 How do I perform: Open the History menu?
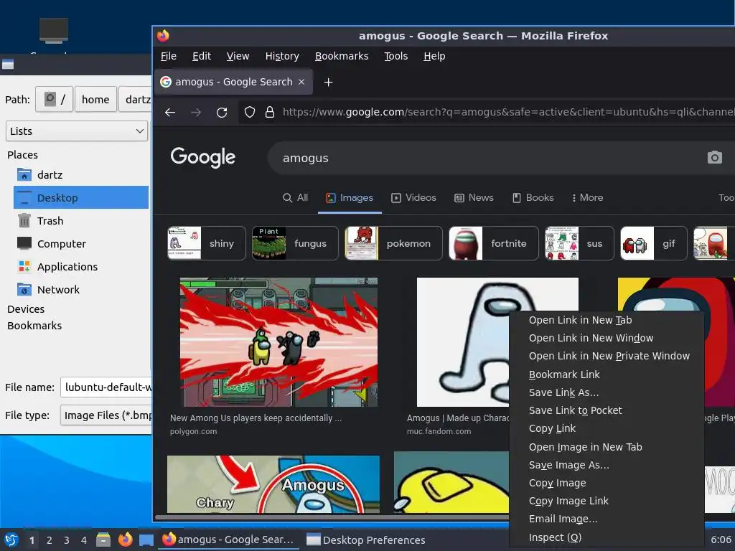coord(282,56)
